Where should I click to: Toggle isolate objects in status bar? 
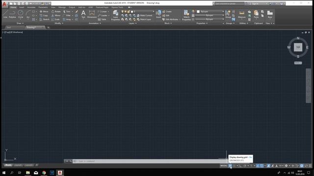[x=298, y=166]
